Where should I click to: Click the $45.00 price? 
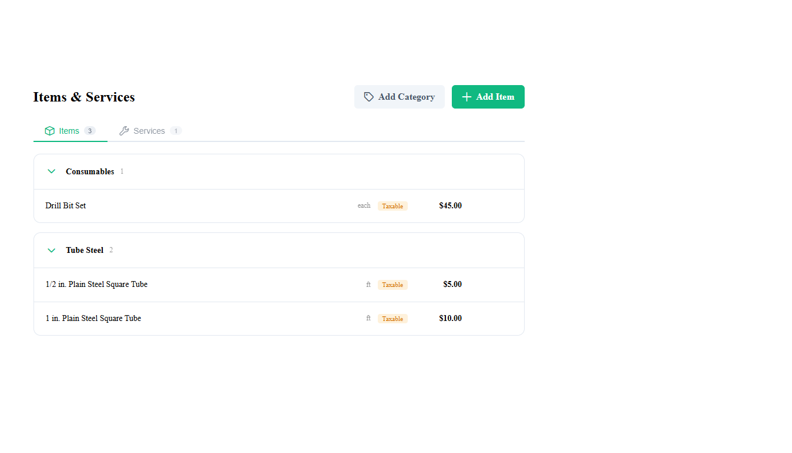click(x=451, y=206)
